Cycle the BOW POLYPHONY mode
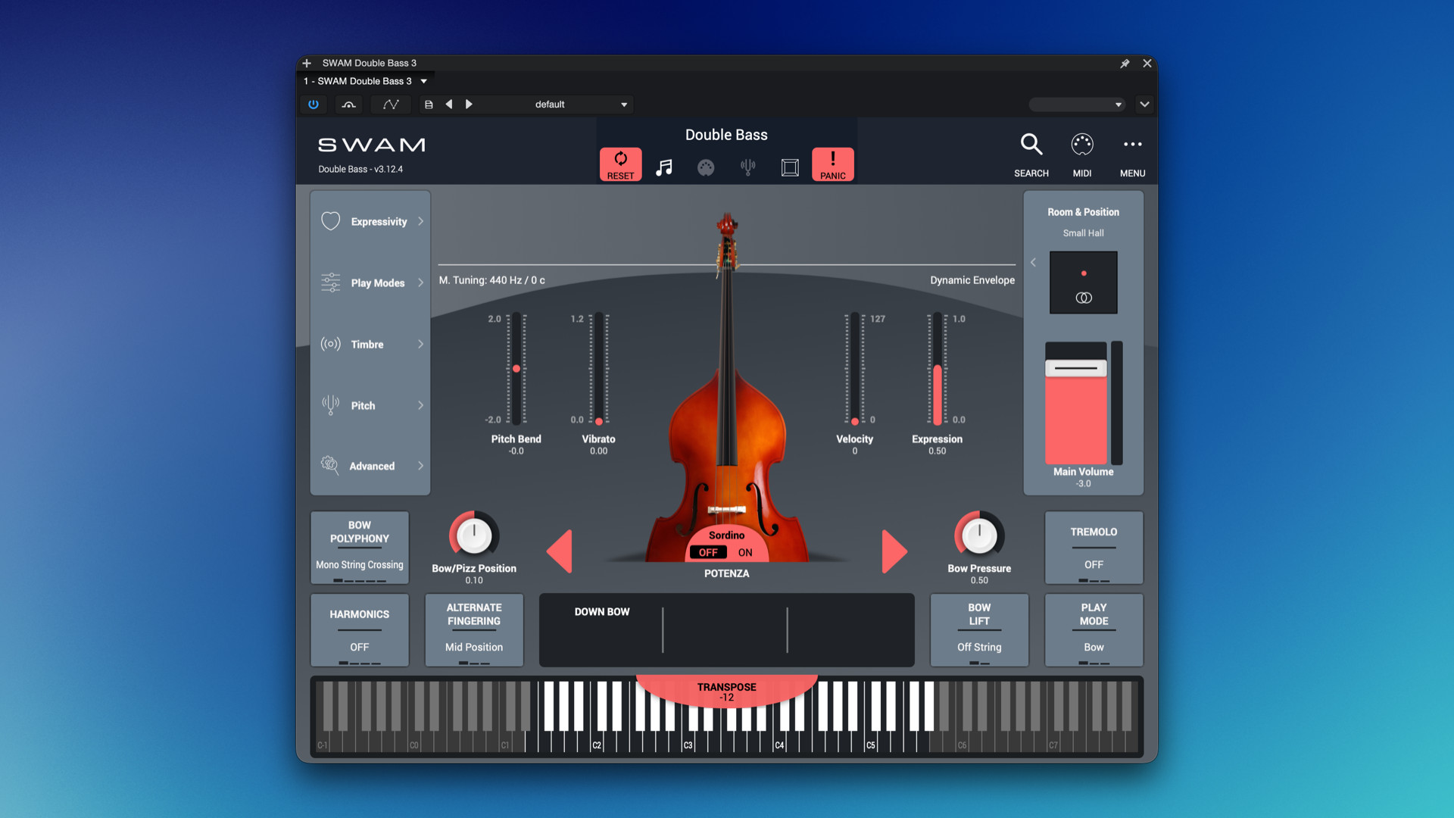The height and width of the screenshot is (818, 1454). click(x=360, y=548)
